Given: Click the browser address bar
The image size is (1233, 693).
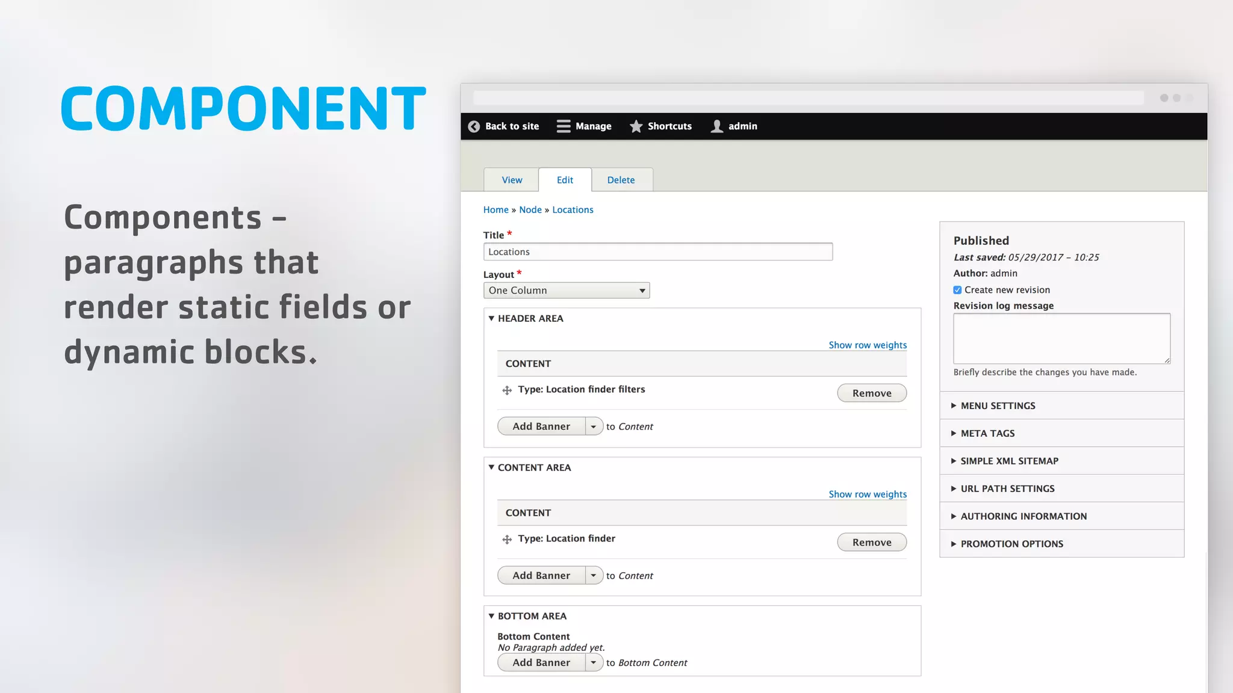Looking at the screenshot, I should [x=809, y=98].
